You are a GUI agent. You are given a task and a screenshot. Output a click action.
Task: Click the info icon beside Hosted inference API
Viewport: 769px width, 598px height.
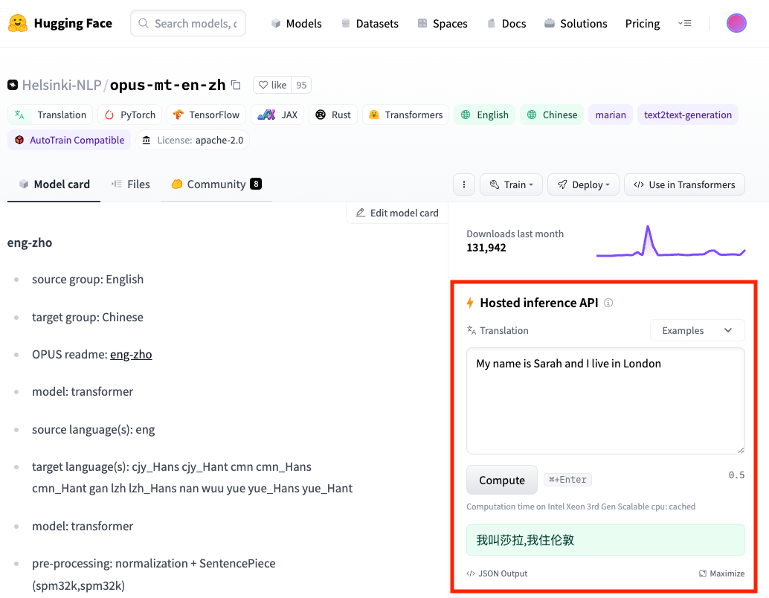click(x=608, y=303)
